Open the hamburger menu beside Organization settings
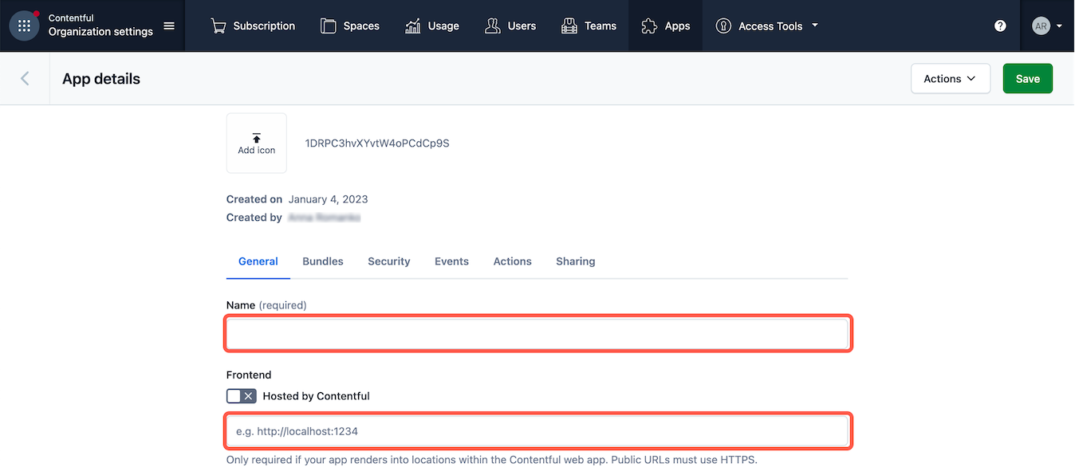Viewport: 1075px width, 471px height. coord(169,26)
